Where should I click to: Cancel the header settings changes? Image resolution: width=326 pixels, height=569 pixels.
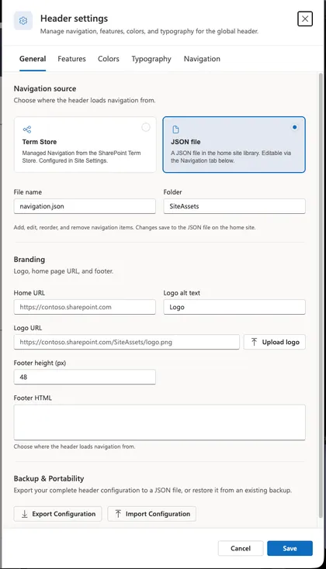coord(241,548)
